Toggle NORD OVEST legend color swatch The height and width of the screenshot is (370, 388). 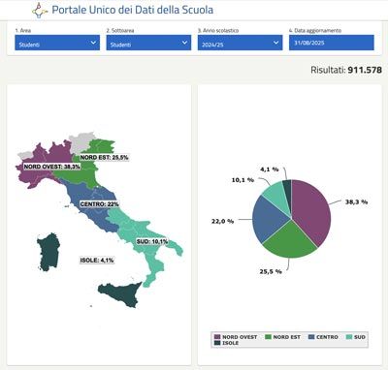[217, 337]
